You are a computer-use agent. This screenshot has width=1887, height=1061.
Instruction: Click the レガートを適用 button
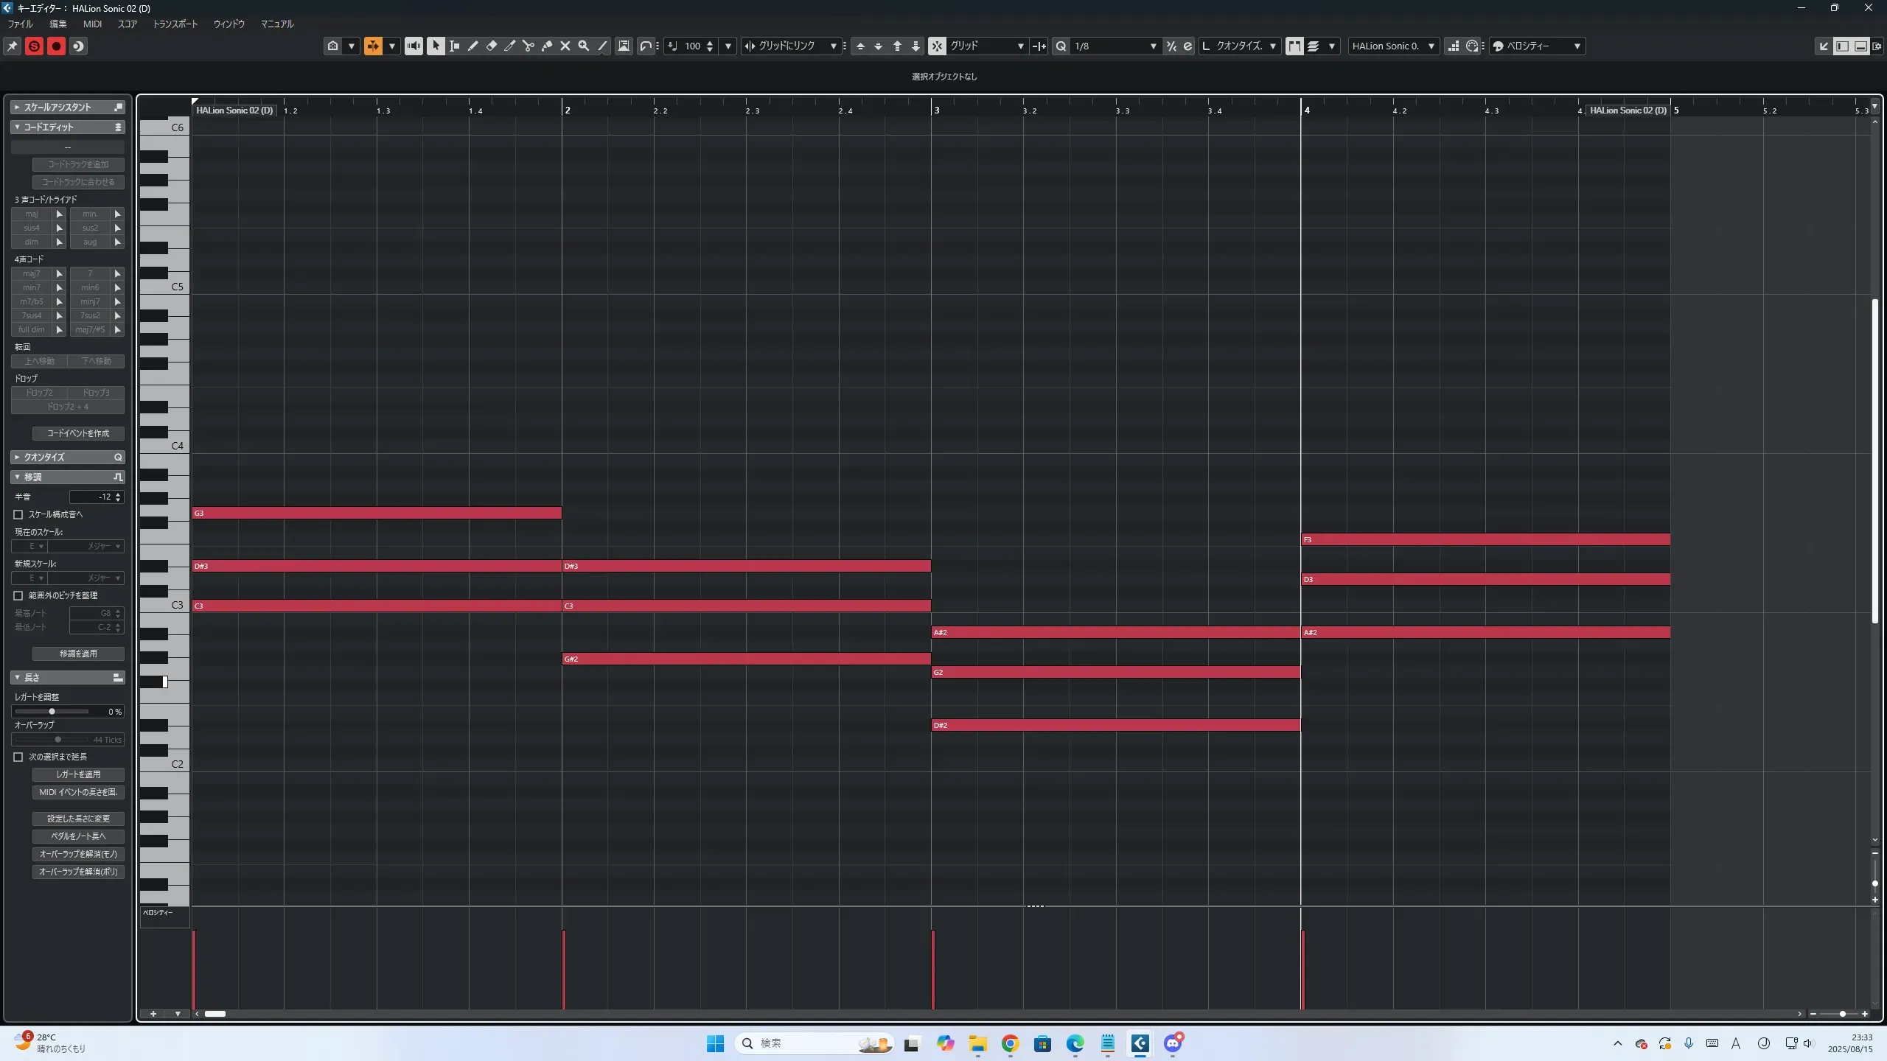coord(78,774)
